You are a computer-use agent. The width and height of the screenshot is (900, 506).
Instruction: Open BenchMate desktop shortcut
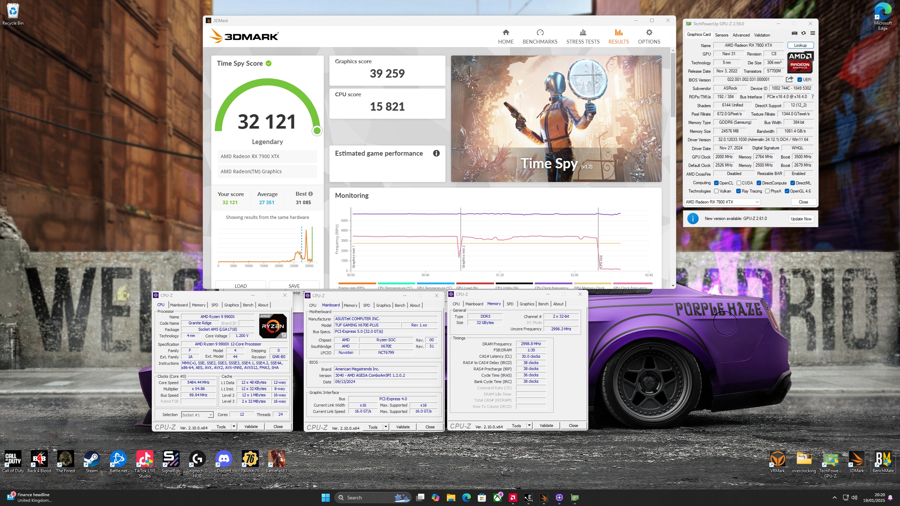883,462
